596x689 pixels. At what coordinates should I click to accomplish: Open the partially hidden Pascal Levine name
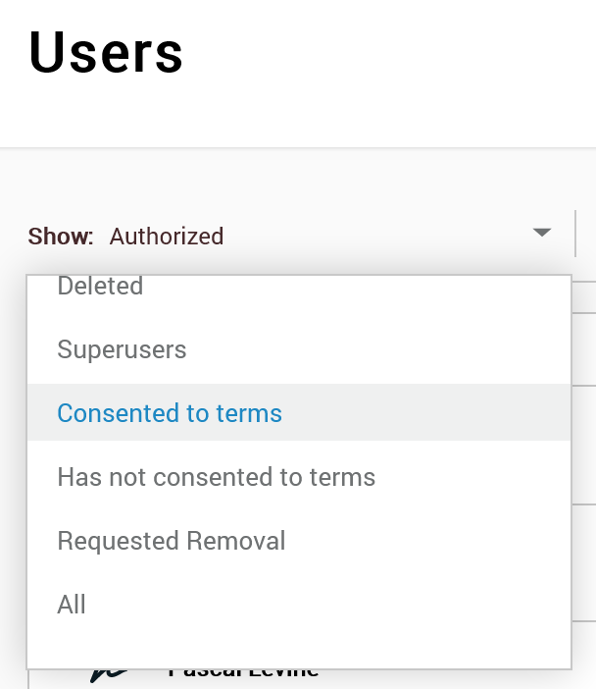click(x=243, y=674)
